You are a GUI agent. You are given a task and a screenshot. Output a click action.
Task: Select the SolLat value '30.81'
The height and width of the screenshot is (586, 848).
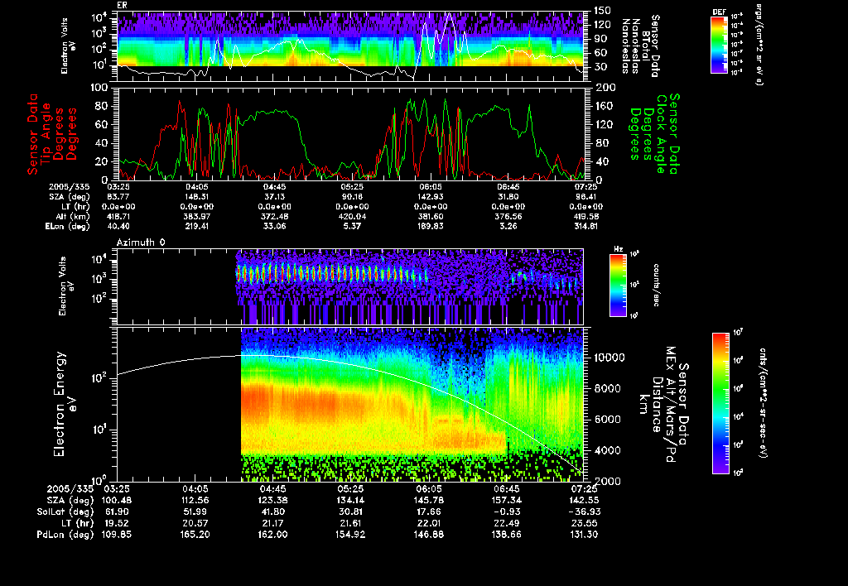click(350, 512)
